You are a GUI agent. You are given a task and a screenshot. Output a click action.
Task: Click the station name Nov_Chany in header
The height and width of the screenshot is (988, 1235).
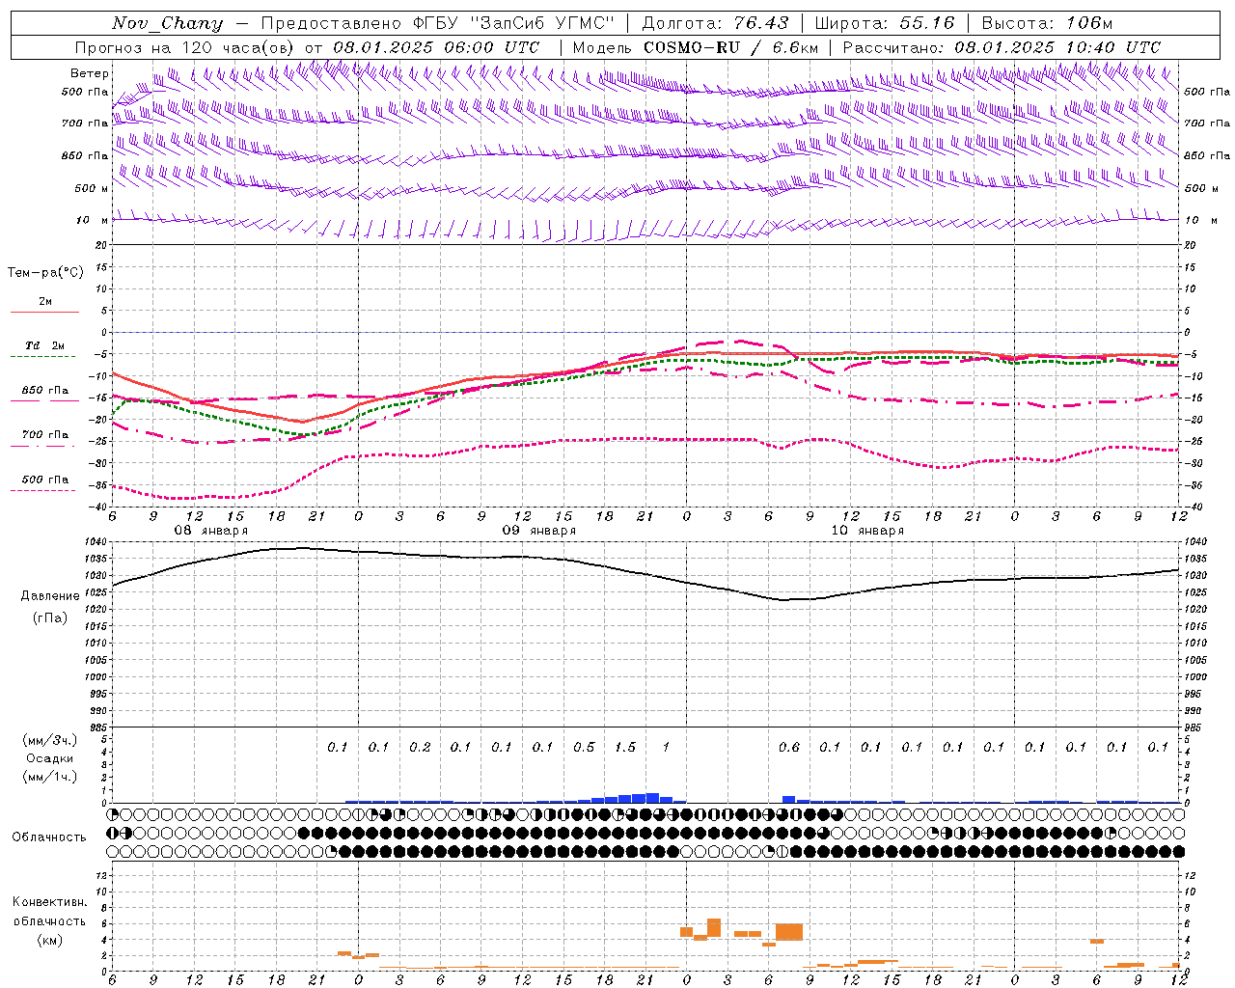point(167,23)
